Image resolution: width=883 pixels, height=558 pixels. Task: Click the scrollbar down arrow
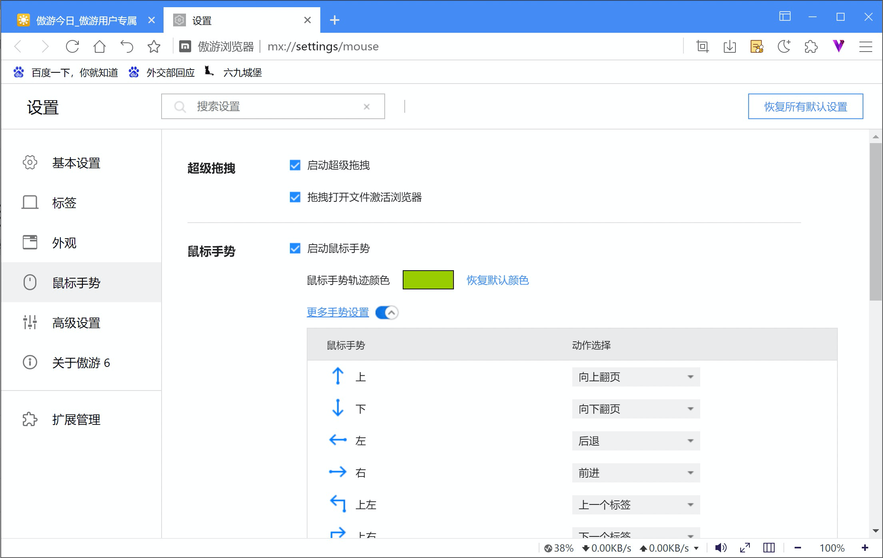pyautogui.click(x=876, y=531)
